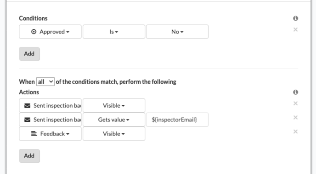Open the all conditions match selector
The width and height of the screenshot is (316, 174).
pyautogui.click(x=45, y=82)
